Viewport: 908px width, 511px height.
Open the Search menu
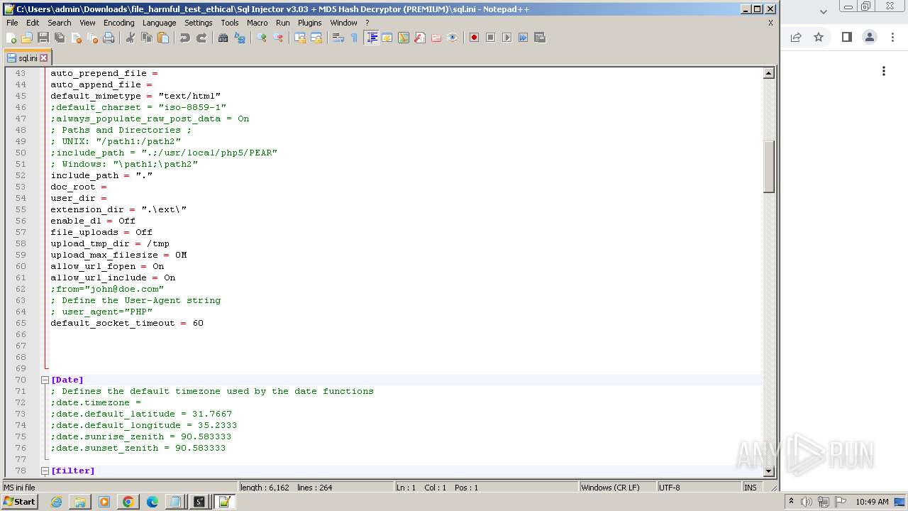[x=60, y=23]
